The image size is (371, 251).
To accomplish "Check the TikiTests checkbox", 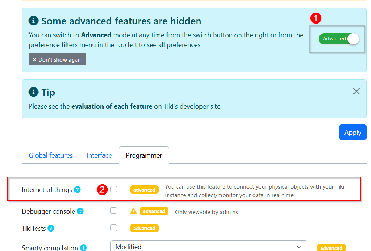I will tap(114, 228).
